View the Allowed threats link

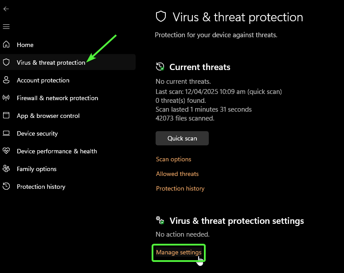pos(177,174)
